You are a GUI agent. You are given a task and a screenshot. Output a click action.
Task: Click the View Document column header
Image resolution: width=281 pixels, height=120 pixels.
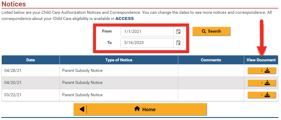[x=261, y=60]
